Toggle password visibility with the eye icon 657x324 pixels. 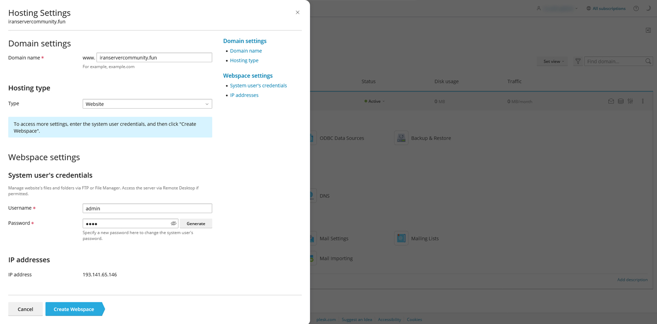point(173,223)
